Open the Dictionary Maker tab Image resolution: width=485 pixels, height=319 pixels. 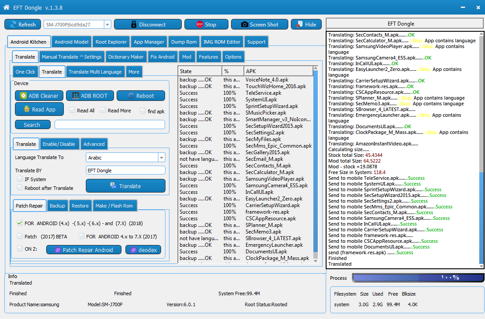click(x=126, y=57)
